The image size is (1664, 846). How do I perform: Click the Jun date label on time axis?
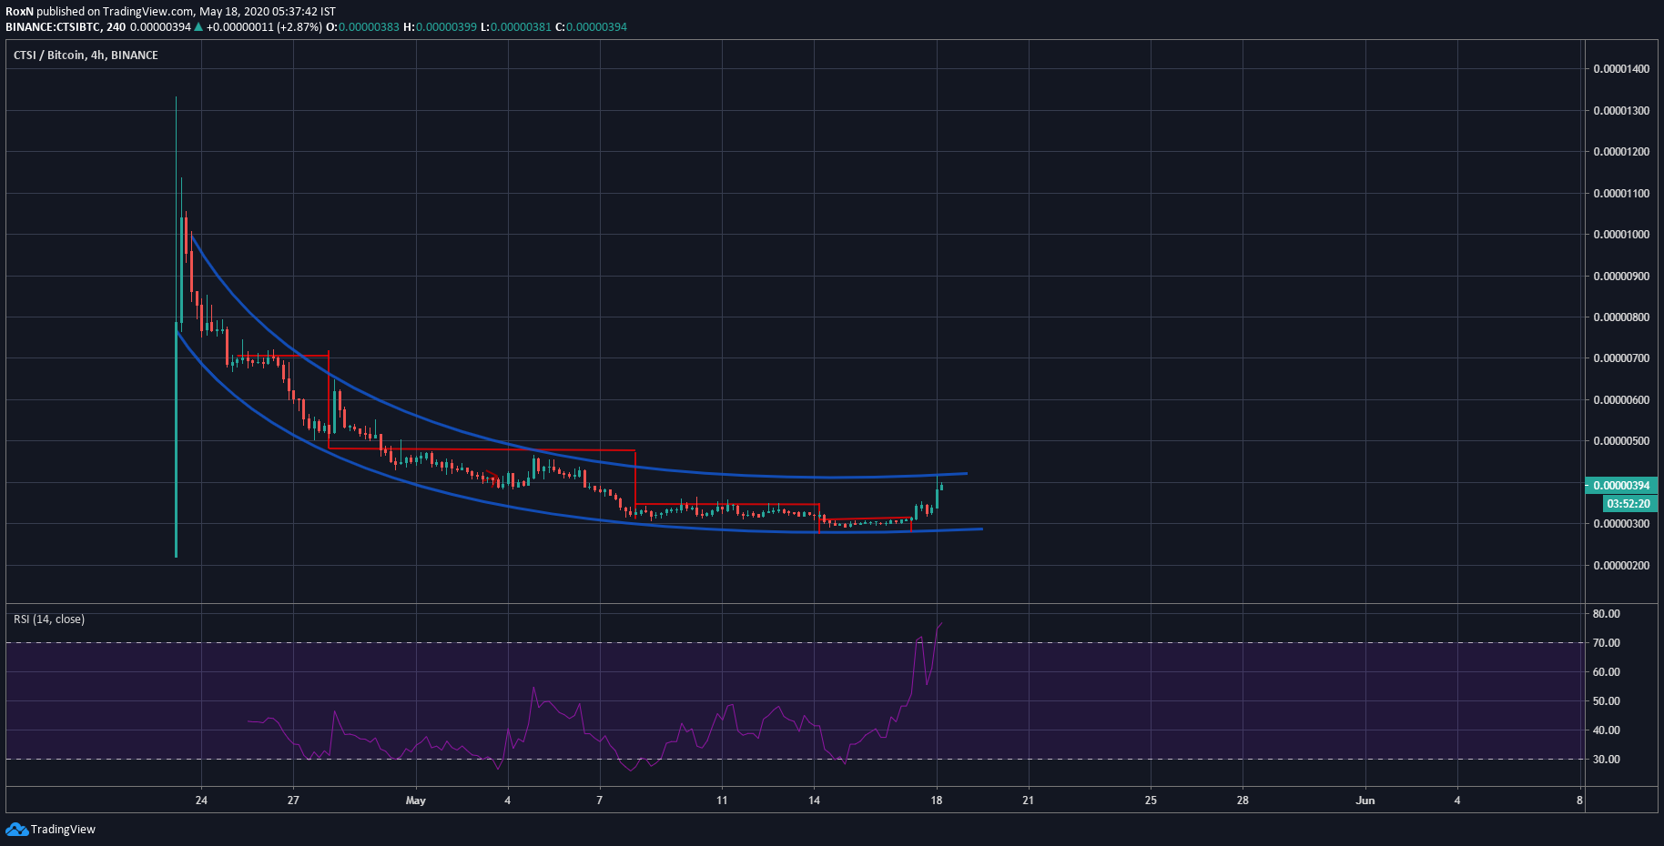click(1365, 801)
